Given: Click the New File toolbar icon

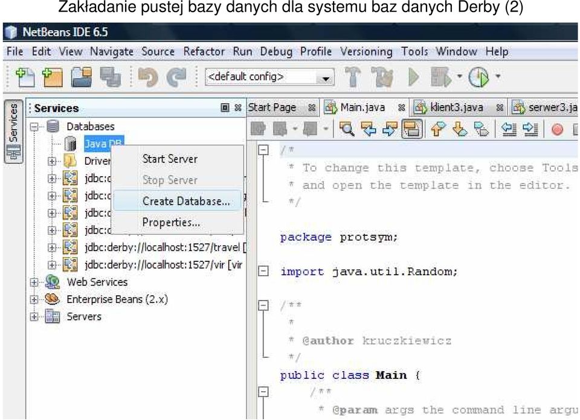Looking at the screenshot, I should [25, 77].
